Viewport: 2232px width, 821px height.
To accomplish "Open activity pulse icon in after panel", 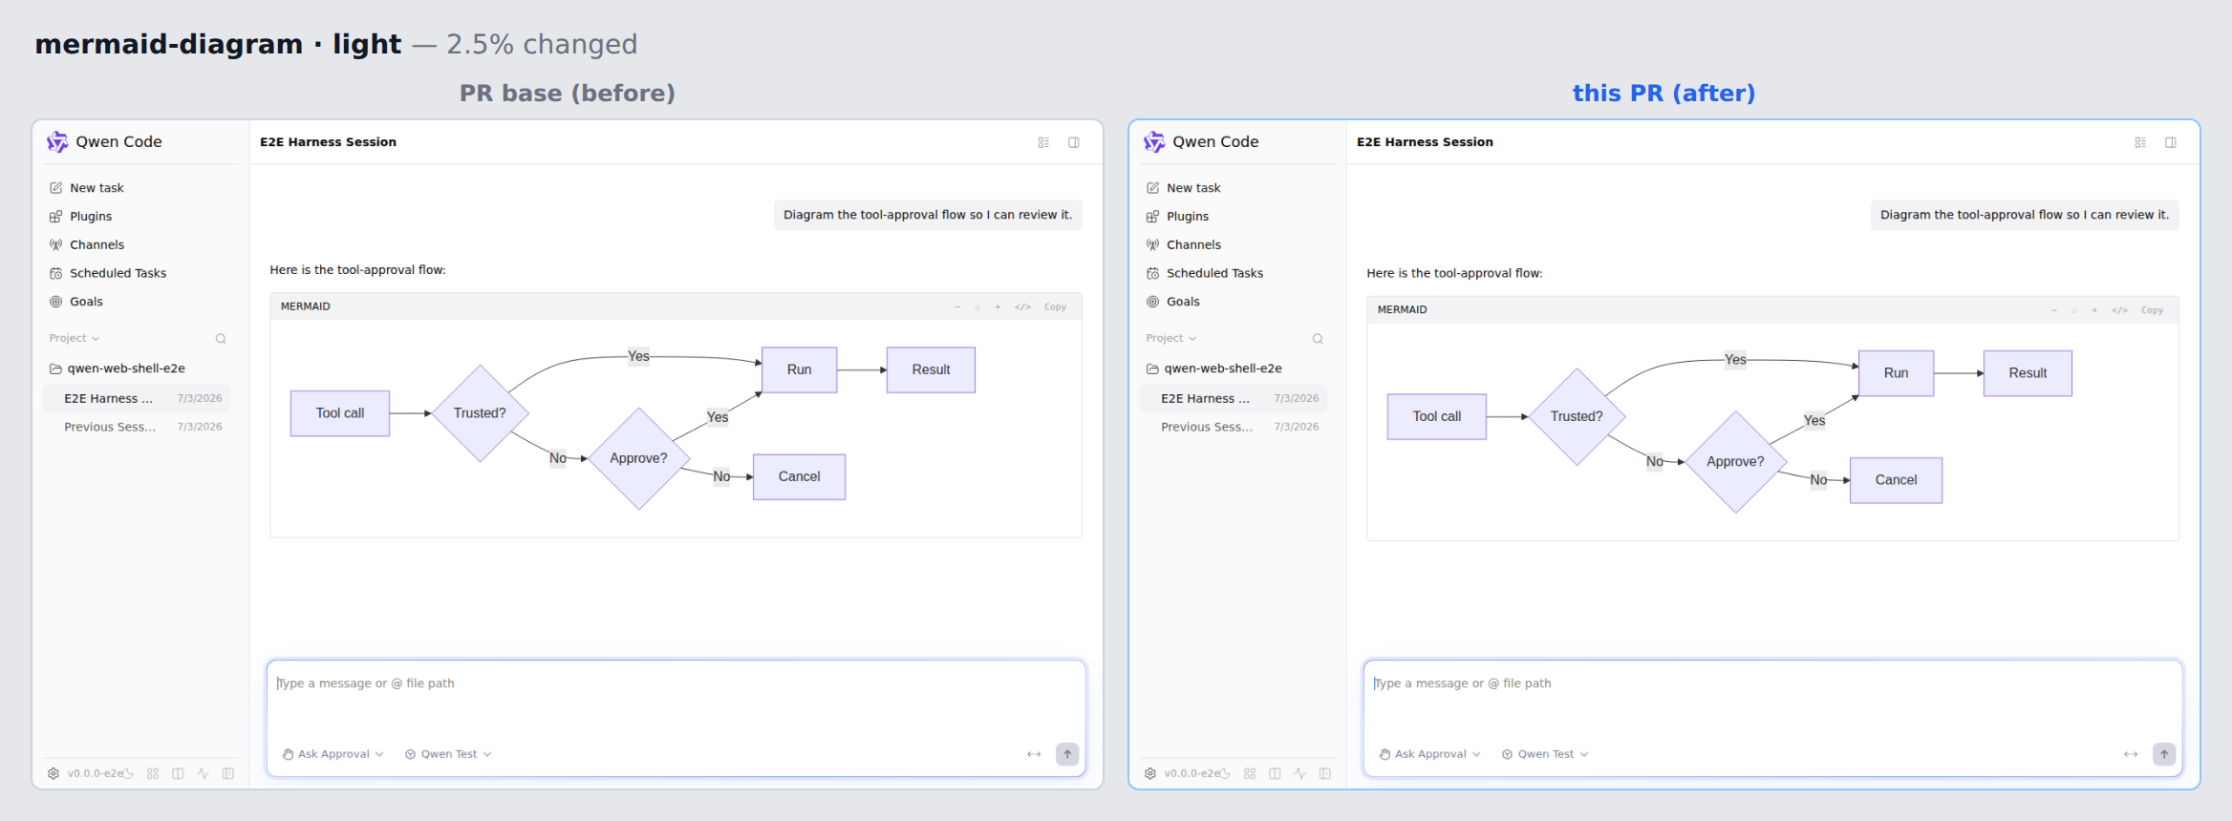I will point(1299,773).
